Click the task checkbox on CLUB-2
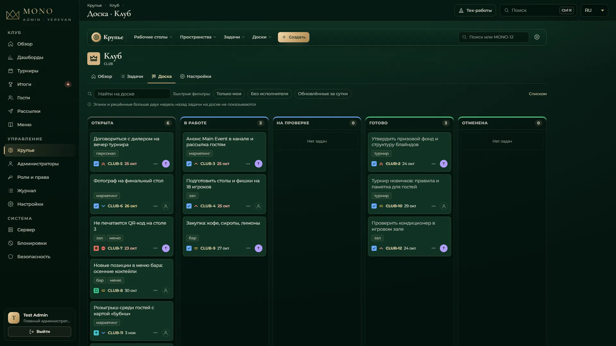 374,164
